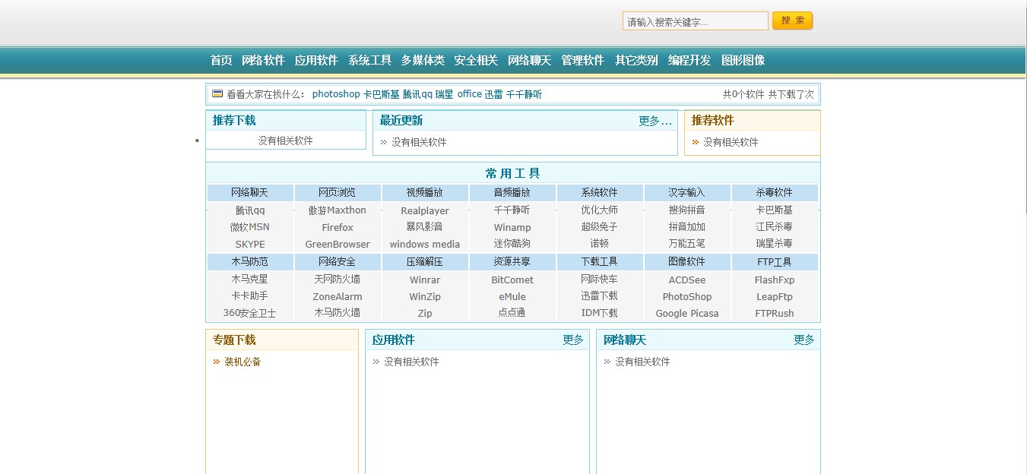The image size is (1027, 474).
Task: Open the 多媒体类 navigation item
Action: click(423, 61)
